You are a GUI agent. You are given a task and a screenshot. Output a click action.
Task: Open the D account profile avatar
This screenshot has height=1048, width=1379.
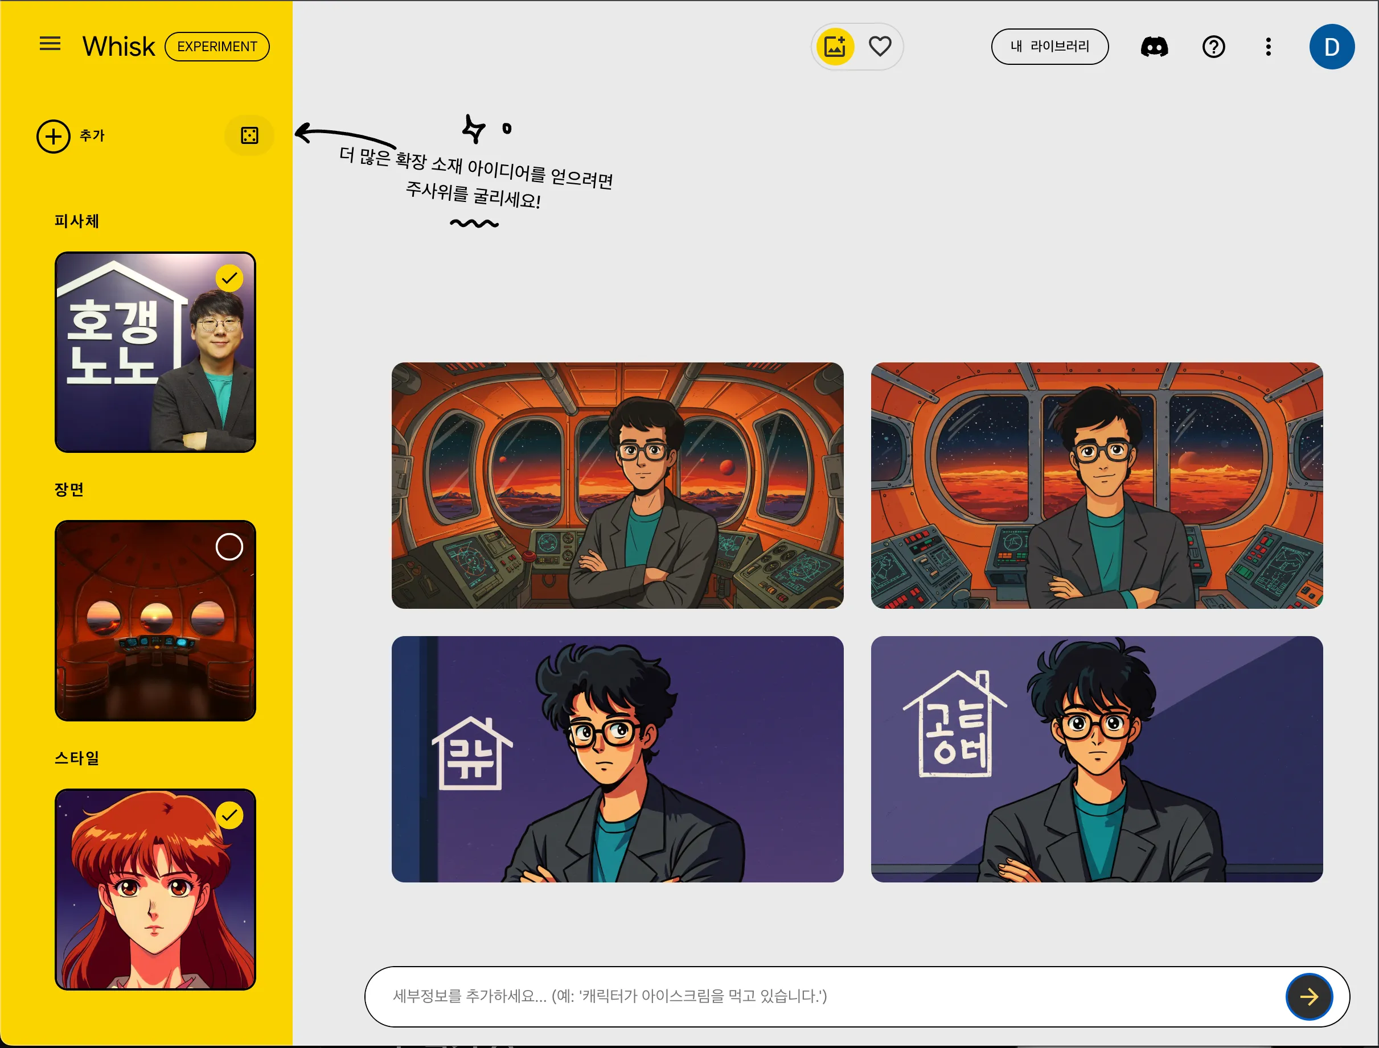click(1331, 47)
